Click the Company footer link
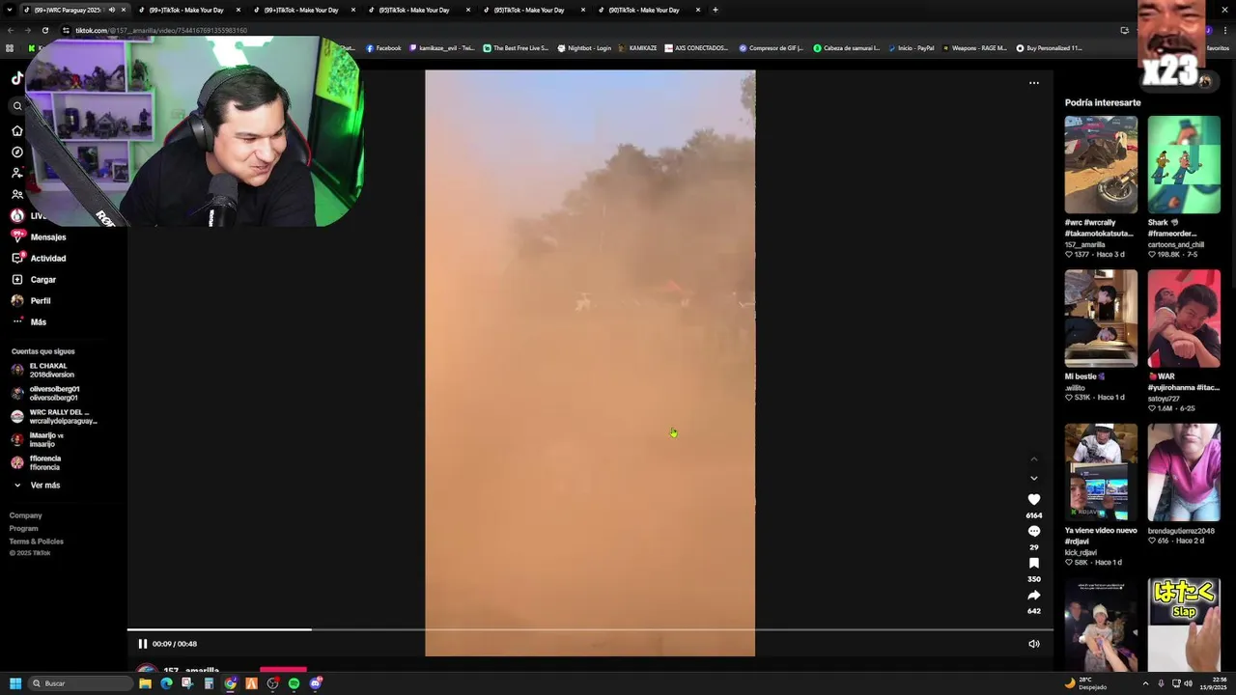The height and width of the screenshot is (695, 1236). click(x=26, y=515)
